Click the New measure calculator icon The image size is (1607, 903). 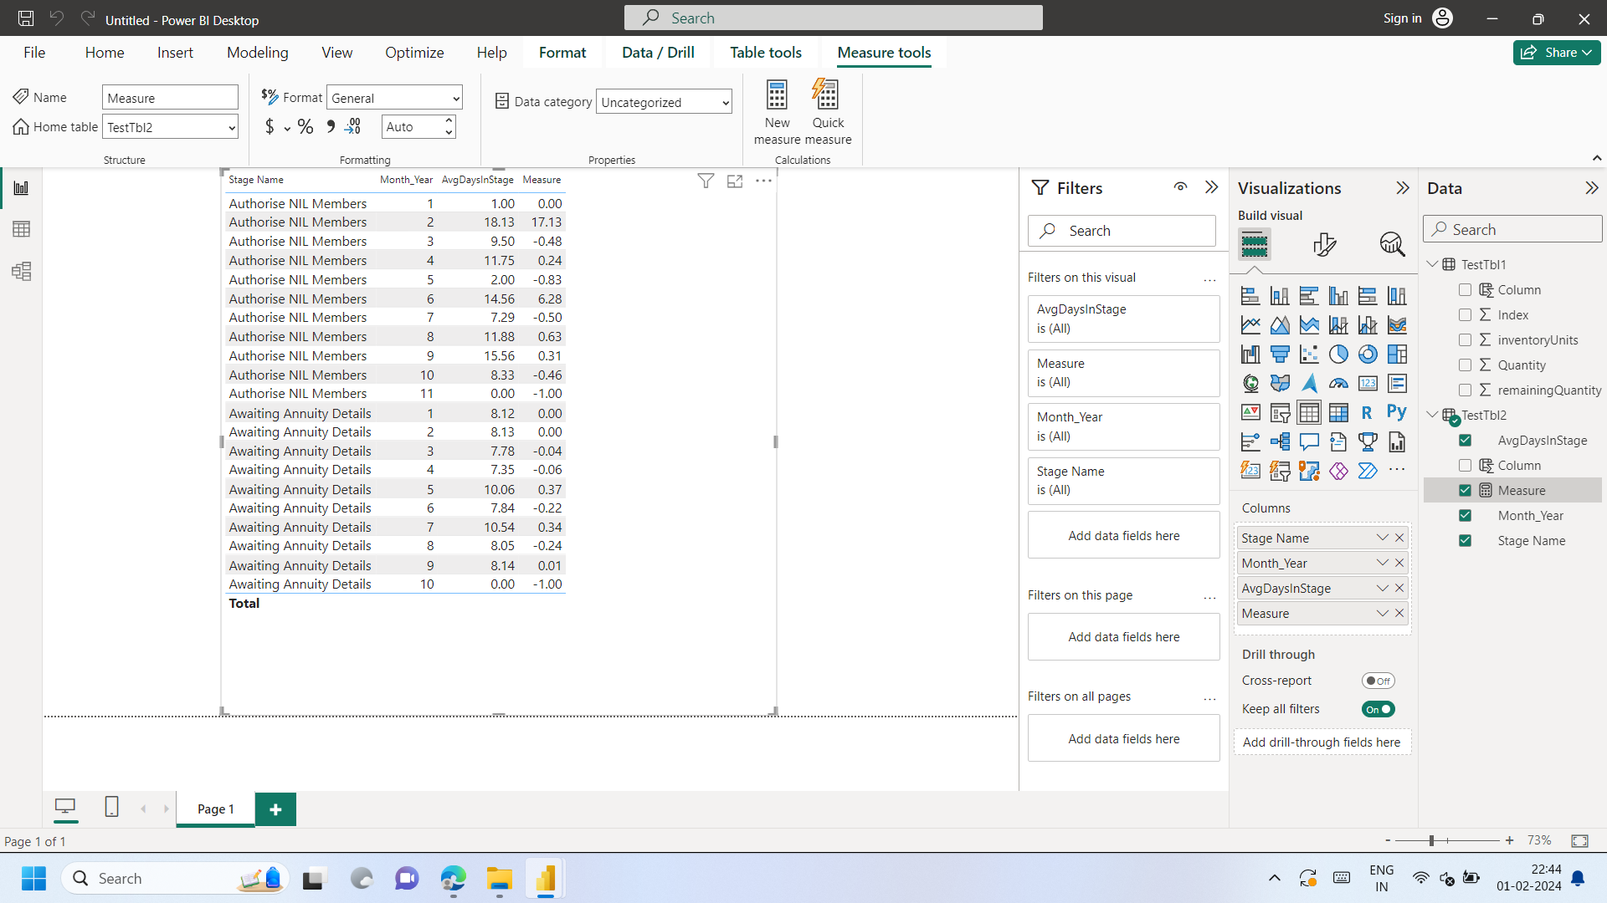[777, 95]
